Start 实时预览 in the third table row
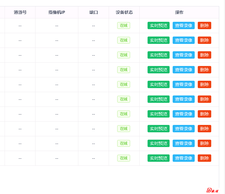This screenshot has width=225, height=194. click(159, 55)
